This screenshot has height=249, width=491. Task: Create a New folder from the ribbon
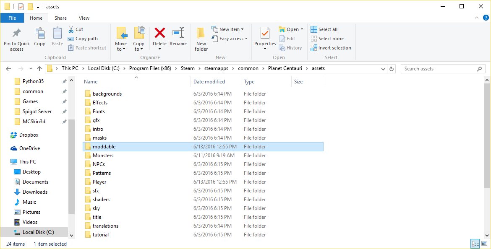[x=201, y=40]
